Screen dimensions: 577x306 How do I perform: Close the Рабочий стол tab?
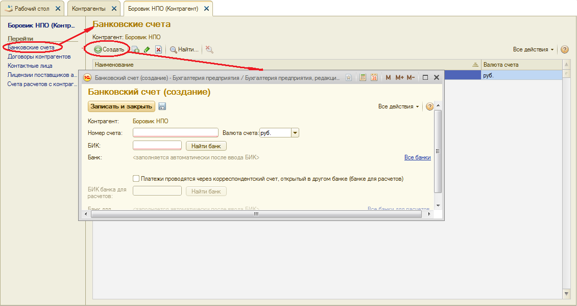coord(58,9)
